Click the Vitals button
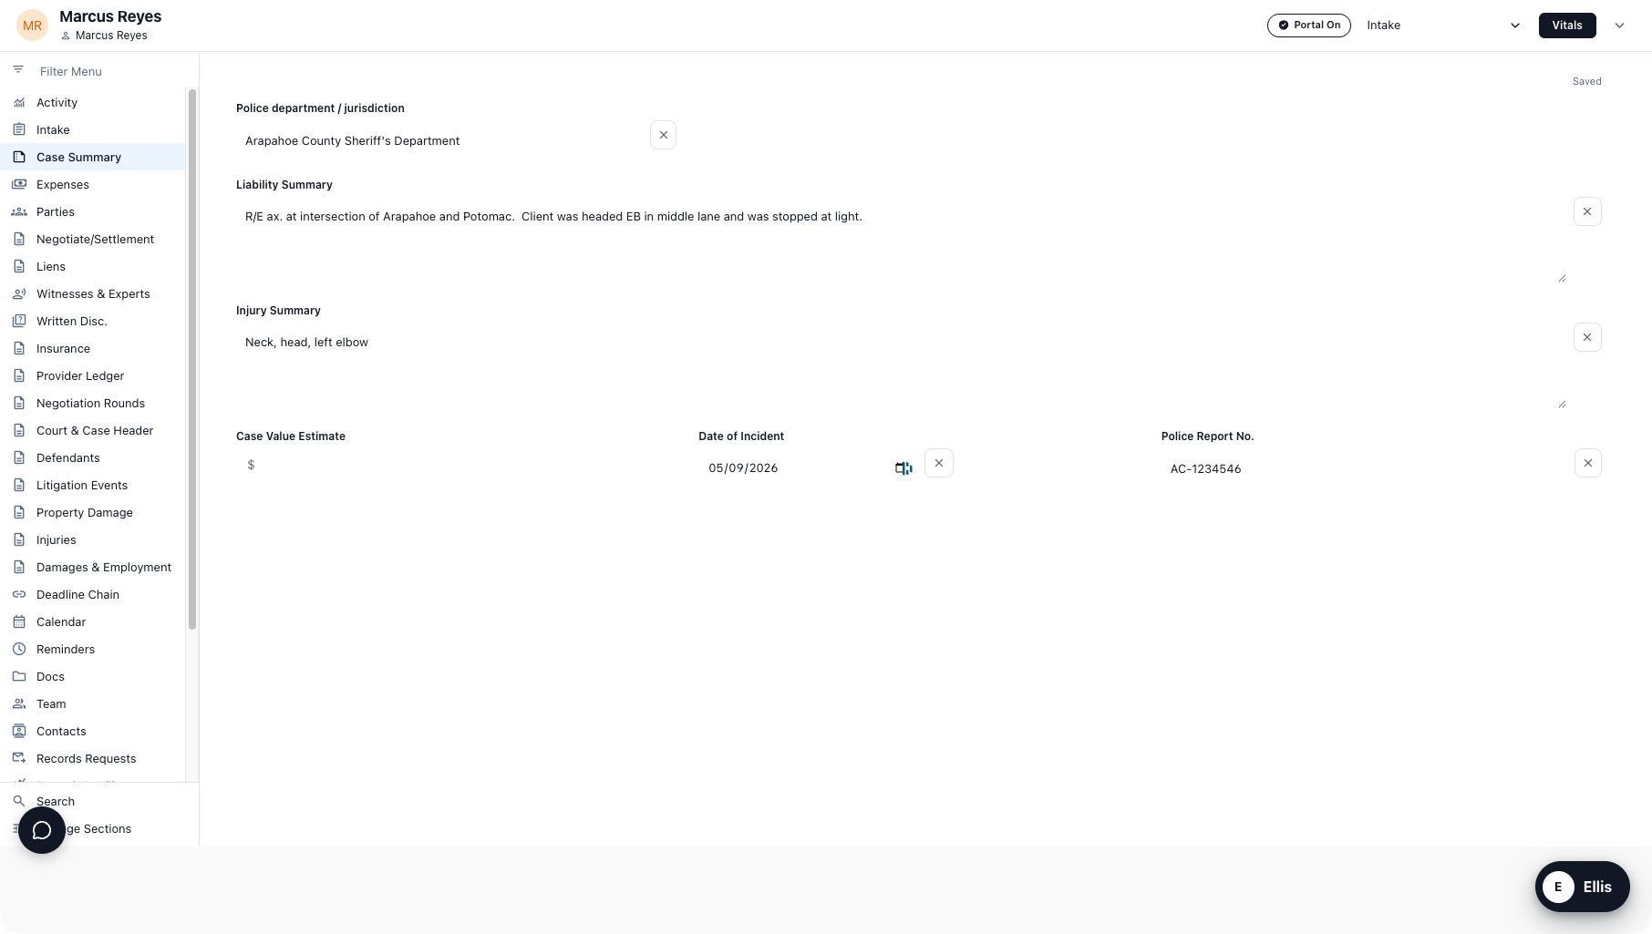This screenshot has width=1652, height=934. (x=1567, y=26)
